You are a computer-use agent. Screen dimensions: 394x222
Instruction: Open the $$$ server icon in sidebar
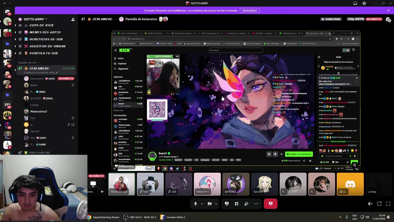7,105
